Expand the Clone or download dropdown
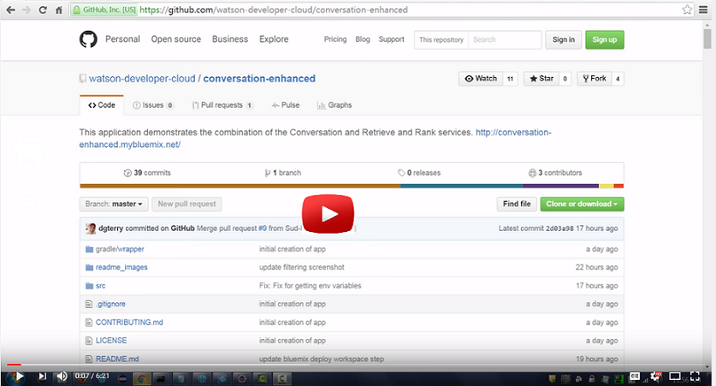 [582, 205]
